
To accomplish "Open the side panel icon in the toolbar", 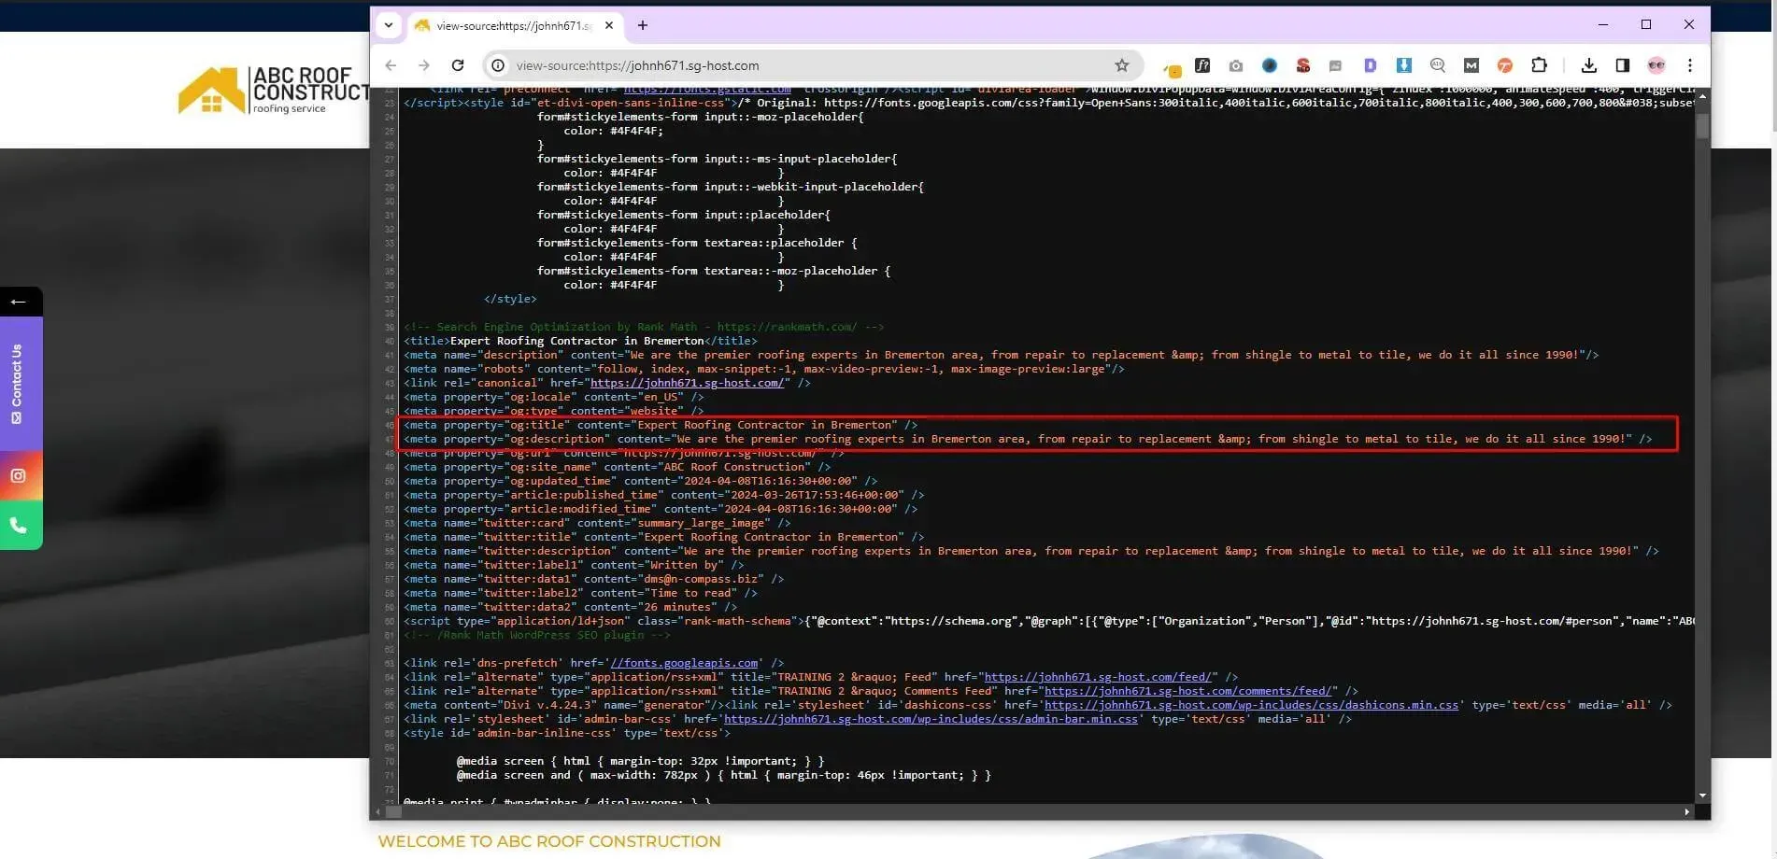I will (x=1623, y=65).
